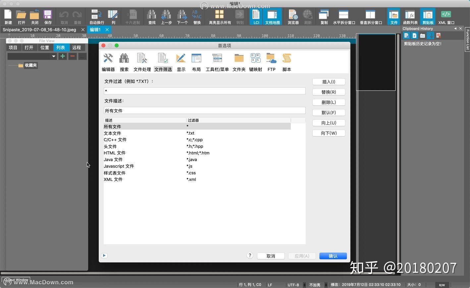
Task: Open the 函数列表 (Function List) panel icon
Action: [410, 16]
